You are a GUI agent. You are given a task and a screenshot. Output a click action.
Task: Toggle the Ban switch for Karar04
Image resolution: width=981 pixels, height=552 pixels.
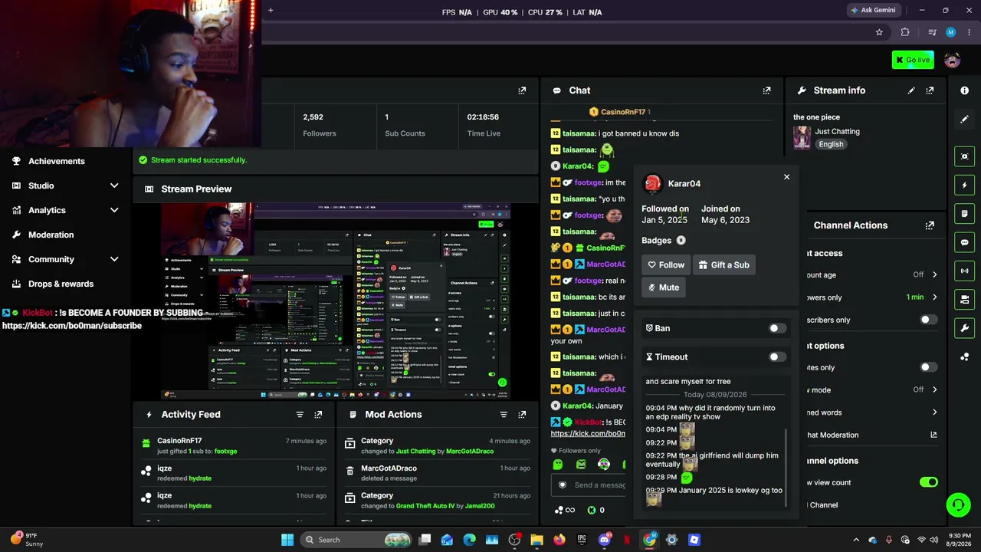[x=777, y=329]
